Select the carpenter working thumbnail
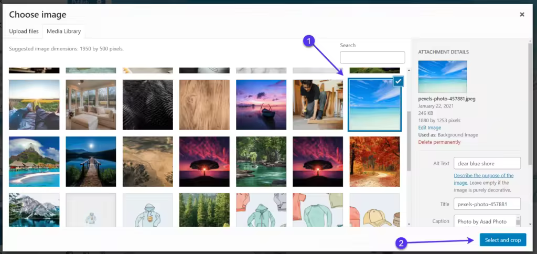This screenshot has height=254, width=537. coord(318,104)
